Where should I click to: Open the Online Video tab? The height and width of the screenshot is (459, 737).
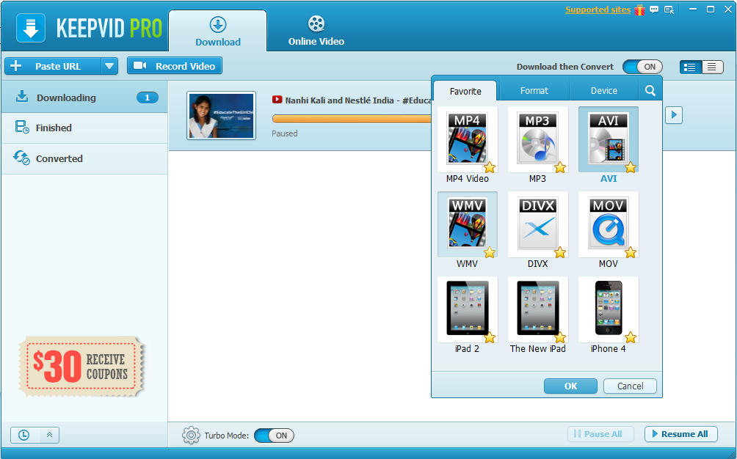tap(316, 32)
